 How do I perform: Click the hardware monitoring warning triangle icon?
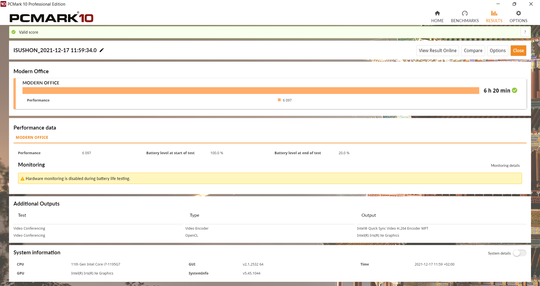point(22,179)
